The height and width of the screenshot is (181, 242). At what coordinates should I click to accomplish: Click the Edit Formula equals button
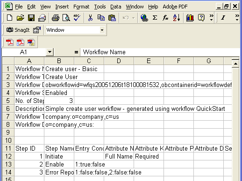click(76, 52)
